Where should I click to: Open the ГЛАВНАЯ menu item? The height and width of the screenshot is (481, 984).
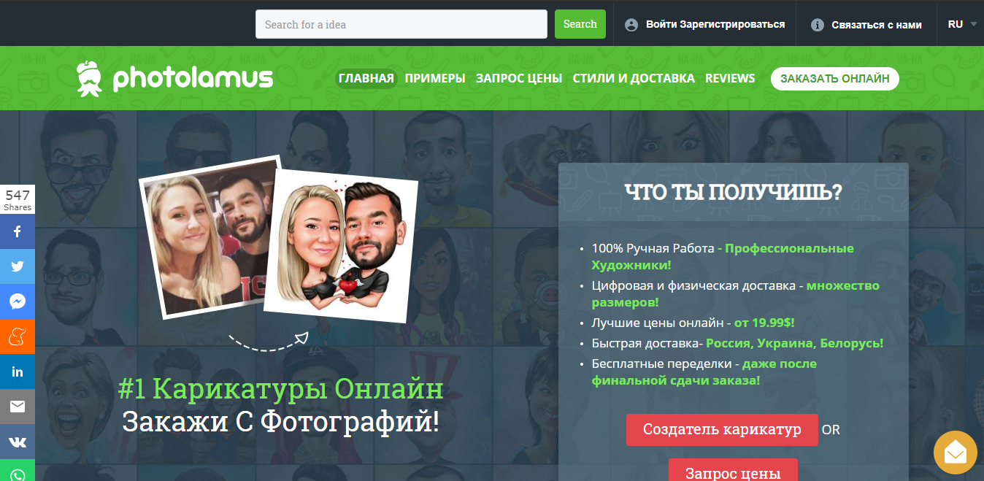366,78
